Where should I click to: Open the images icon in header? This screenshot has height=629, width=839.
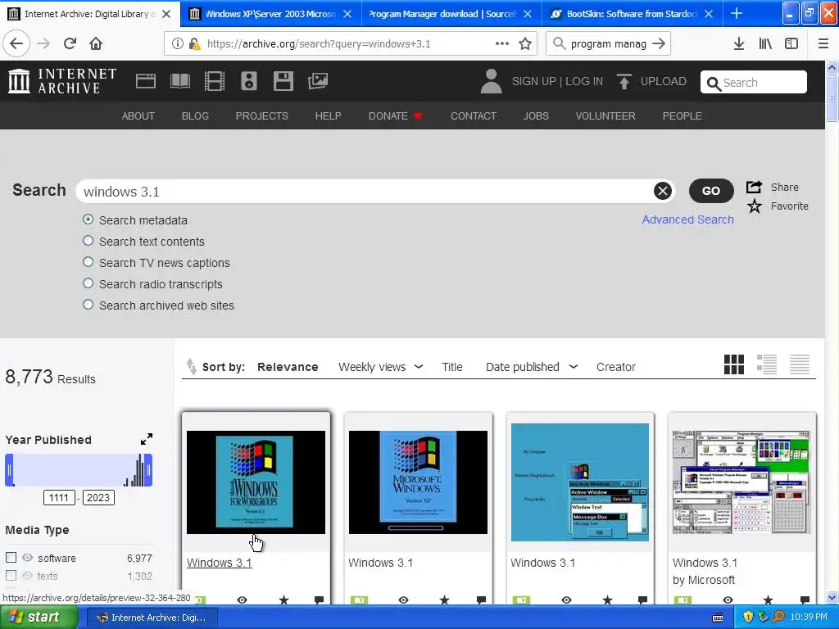[x=318, y=81]
